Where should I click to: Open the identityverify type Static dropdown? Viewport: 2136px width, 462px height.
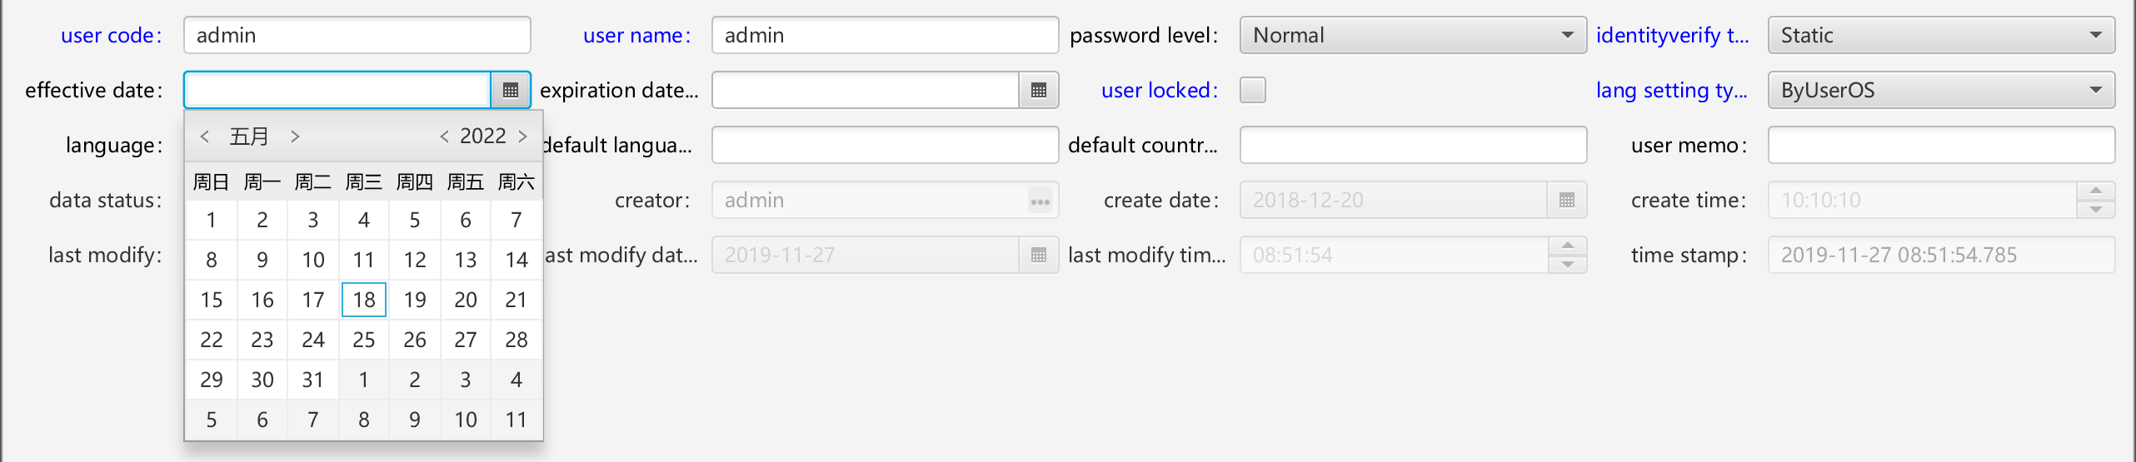(x=1942, y=35)
